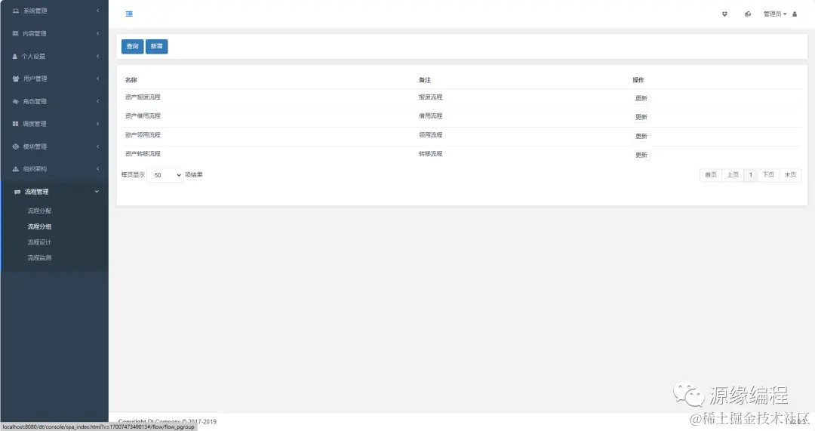Go to 首页 first page
The width and height of the screenshot is (815, 431).
coord(711,175)
